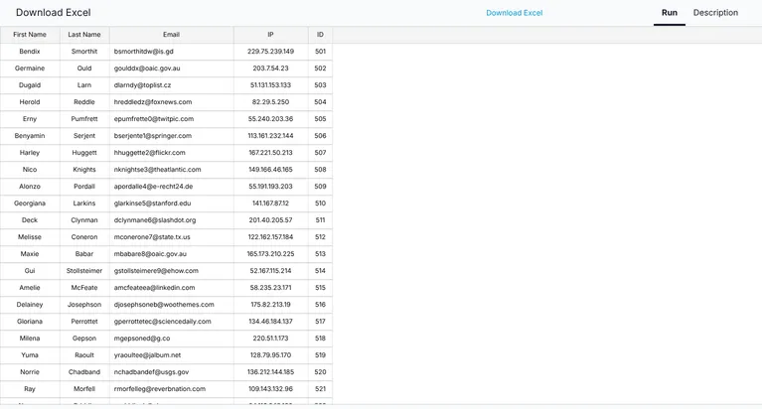The width and height of the screenshot is (762, 409).
Task: Select the cell with last name Josephson
Action: pyautogui.click(x=84, y=305)
